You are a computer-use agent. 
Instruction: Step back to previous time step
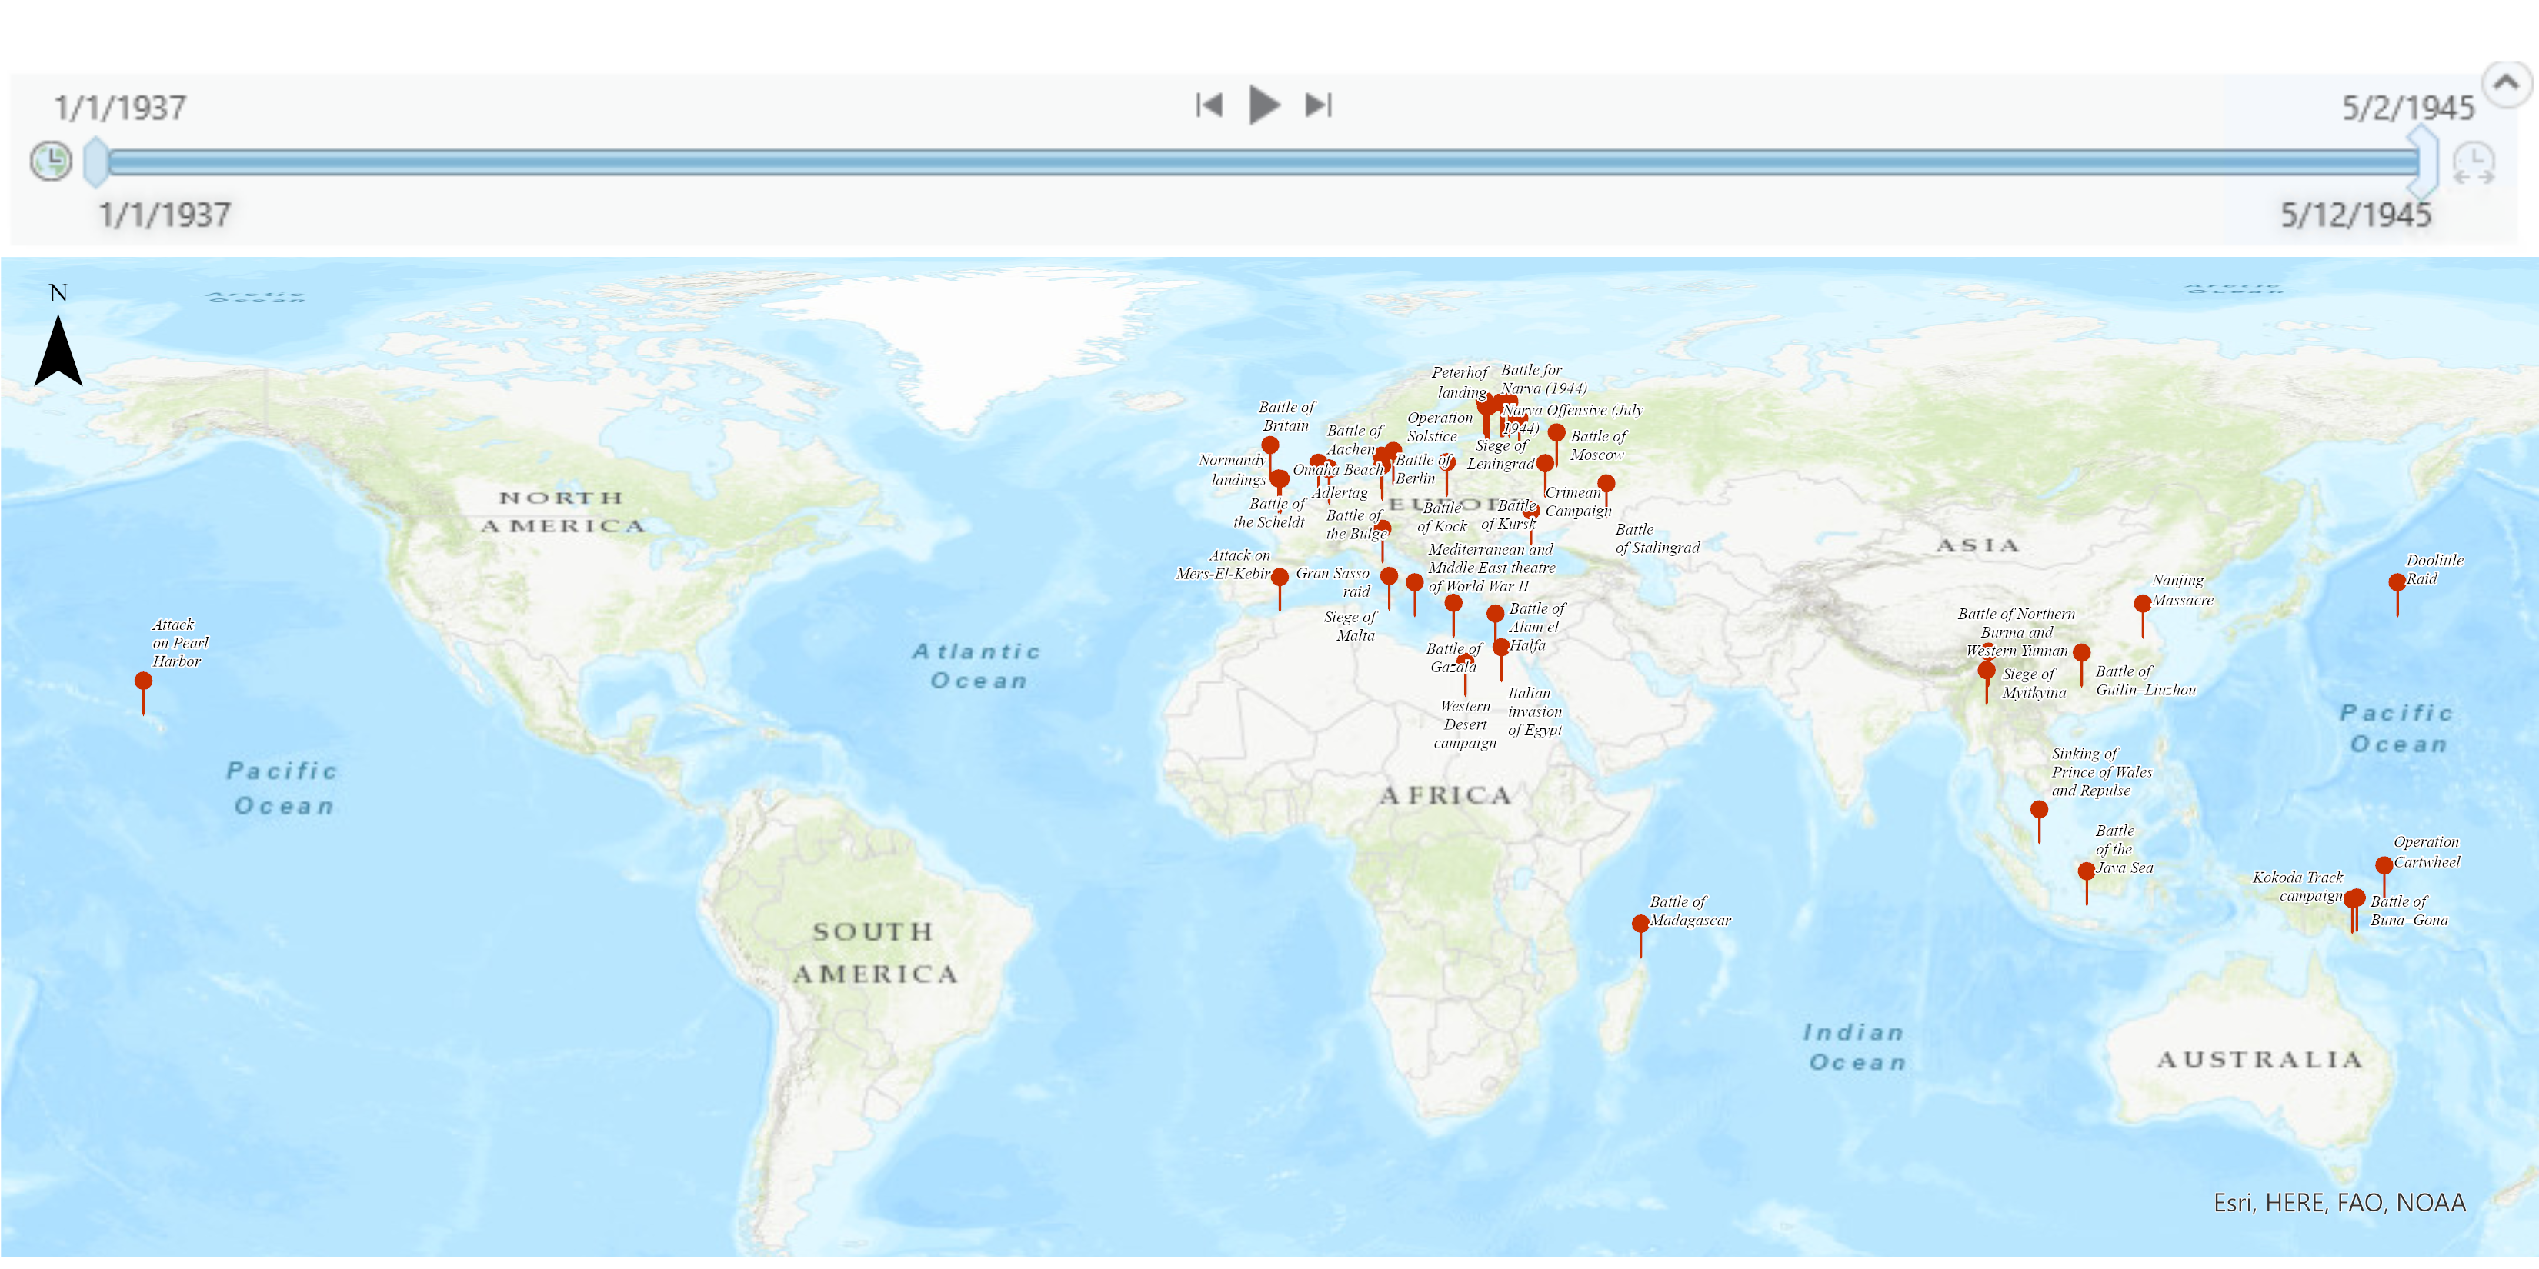click(x=1209, y=105)
